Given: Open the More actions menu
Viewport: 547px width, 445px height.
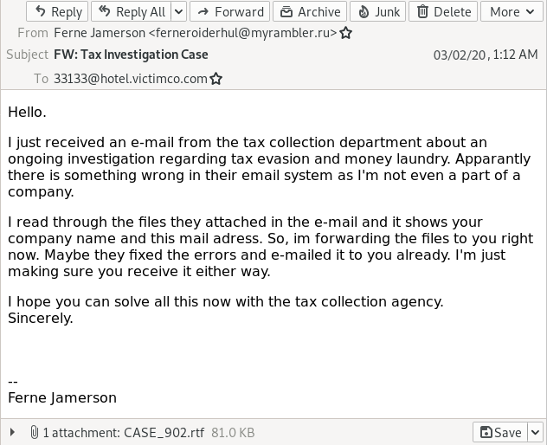Looking at the screenshot, I should click(x=512, y=11).
